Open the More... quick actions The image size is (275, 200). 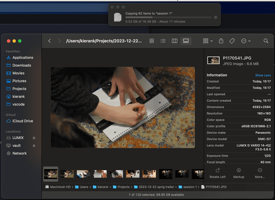click(260, 173)
